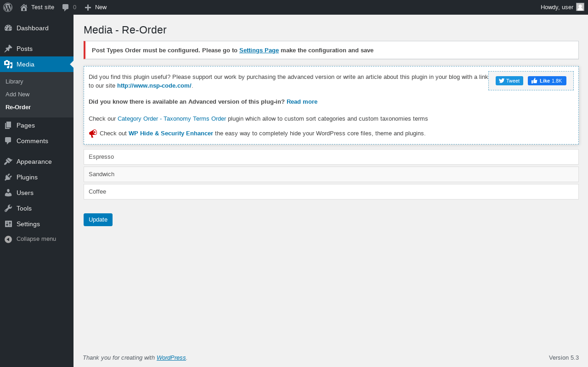
Task: Click the red megaphone icon
Action: pyautogui.click(x=93, y=133)
